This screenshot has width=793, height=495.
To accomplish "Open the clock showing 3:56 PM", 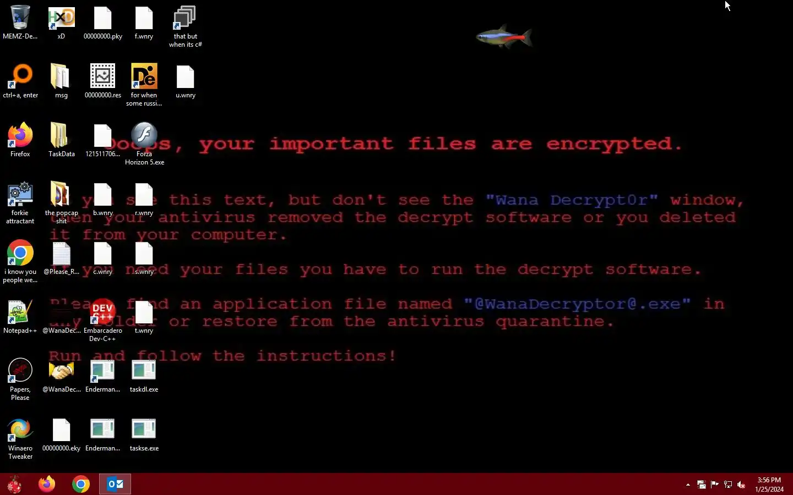I will (x=769, y=485).
